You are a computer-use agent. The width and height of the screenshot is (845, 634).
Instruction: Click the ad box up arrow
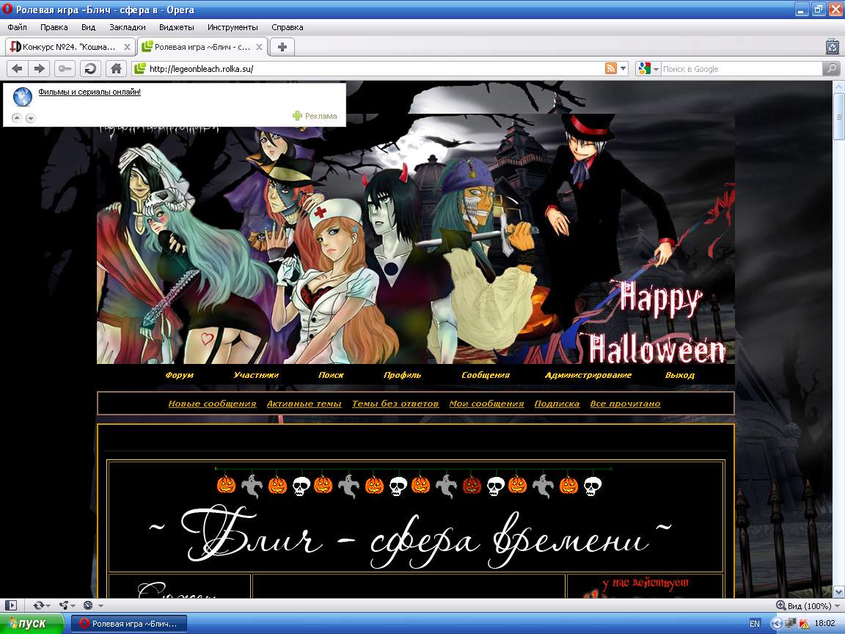[x=17, y=117]
